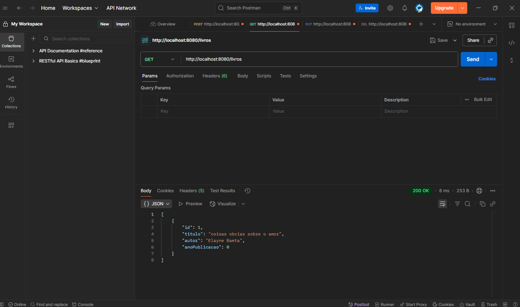Viewport: 520px width, 307px height.
Task: Open Environments in the sidebar
Action: 11,62
